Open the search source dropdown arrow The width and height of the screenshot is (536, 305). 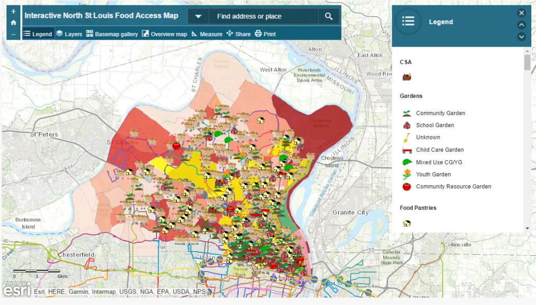click(198, 16)
